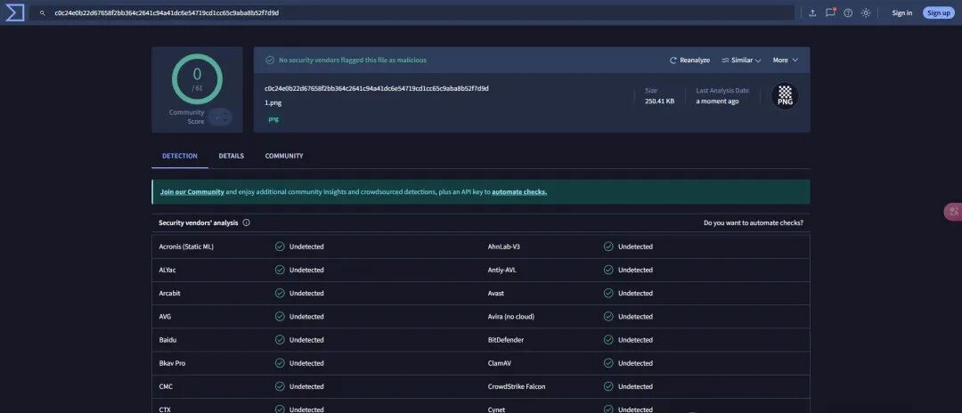Click the Avira (no cloud) vendor name

(x=511, y=317)
